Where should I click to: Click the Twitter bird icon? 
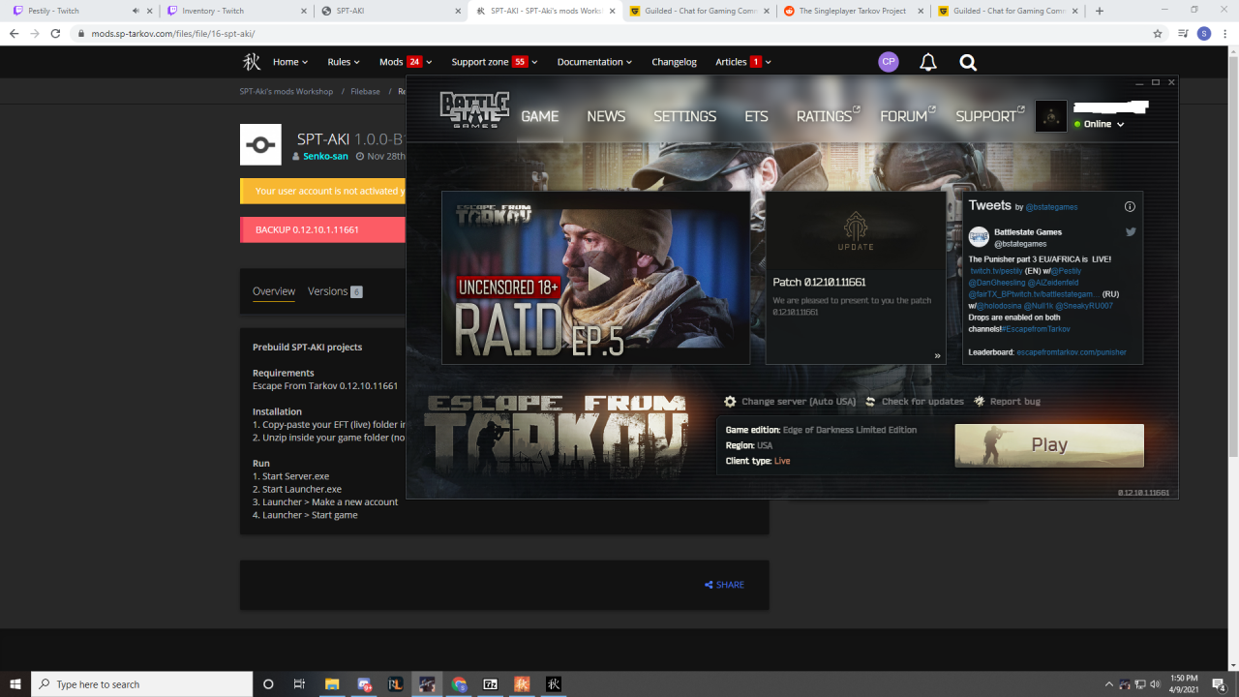[1131, 232]
